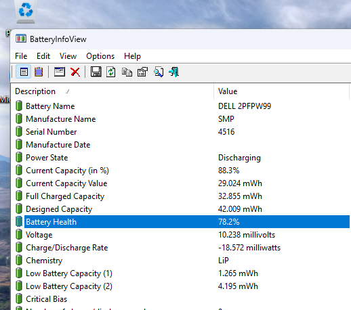
Task: Open the File menu
Action: coord(21,56)
